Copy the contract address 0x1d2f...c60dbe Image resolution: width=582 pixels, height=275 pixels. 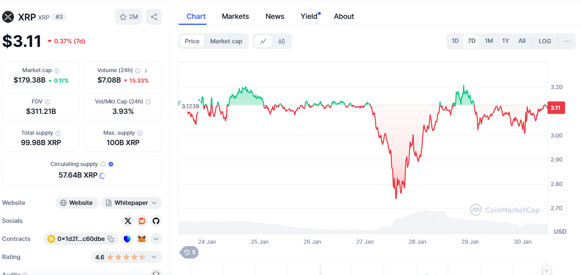[x=111, y=239]
